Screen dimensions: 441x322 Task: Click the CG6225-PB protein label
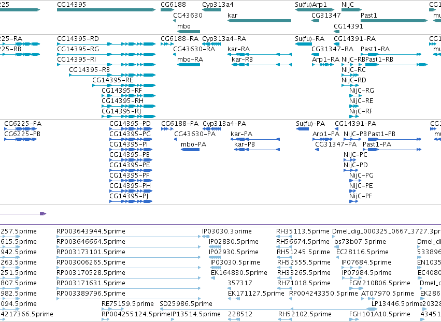[x=22, y=134]
